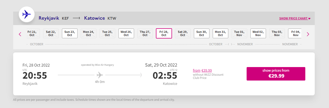Open the from €39.99 price link
The height and width of the screenshot is (108, 329).
pos(202,71)
